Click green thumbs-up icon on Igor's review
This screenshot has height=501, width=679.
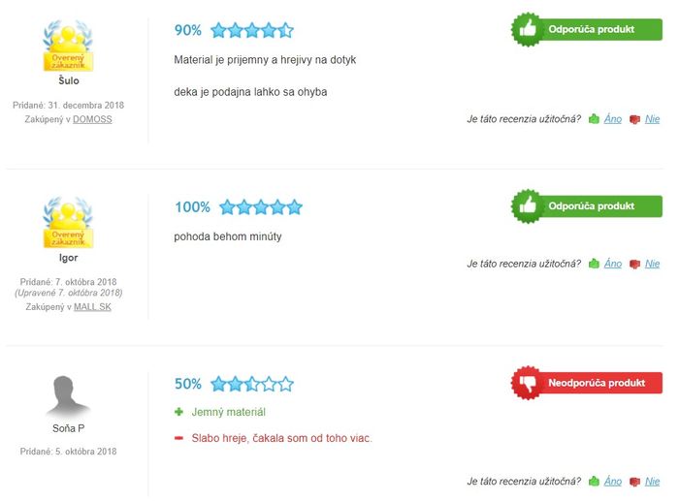(594, 263)
